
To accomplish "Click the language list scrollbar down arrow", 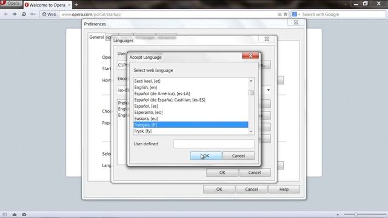I will pos(251,131).
